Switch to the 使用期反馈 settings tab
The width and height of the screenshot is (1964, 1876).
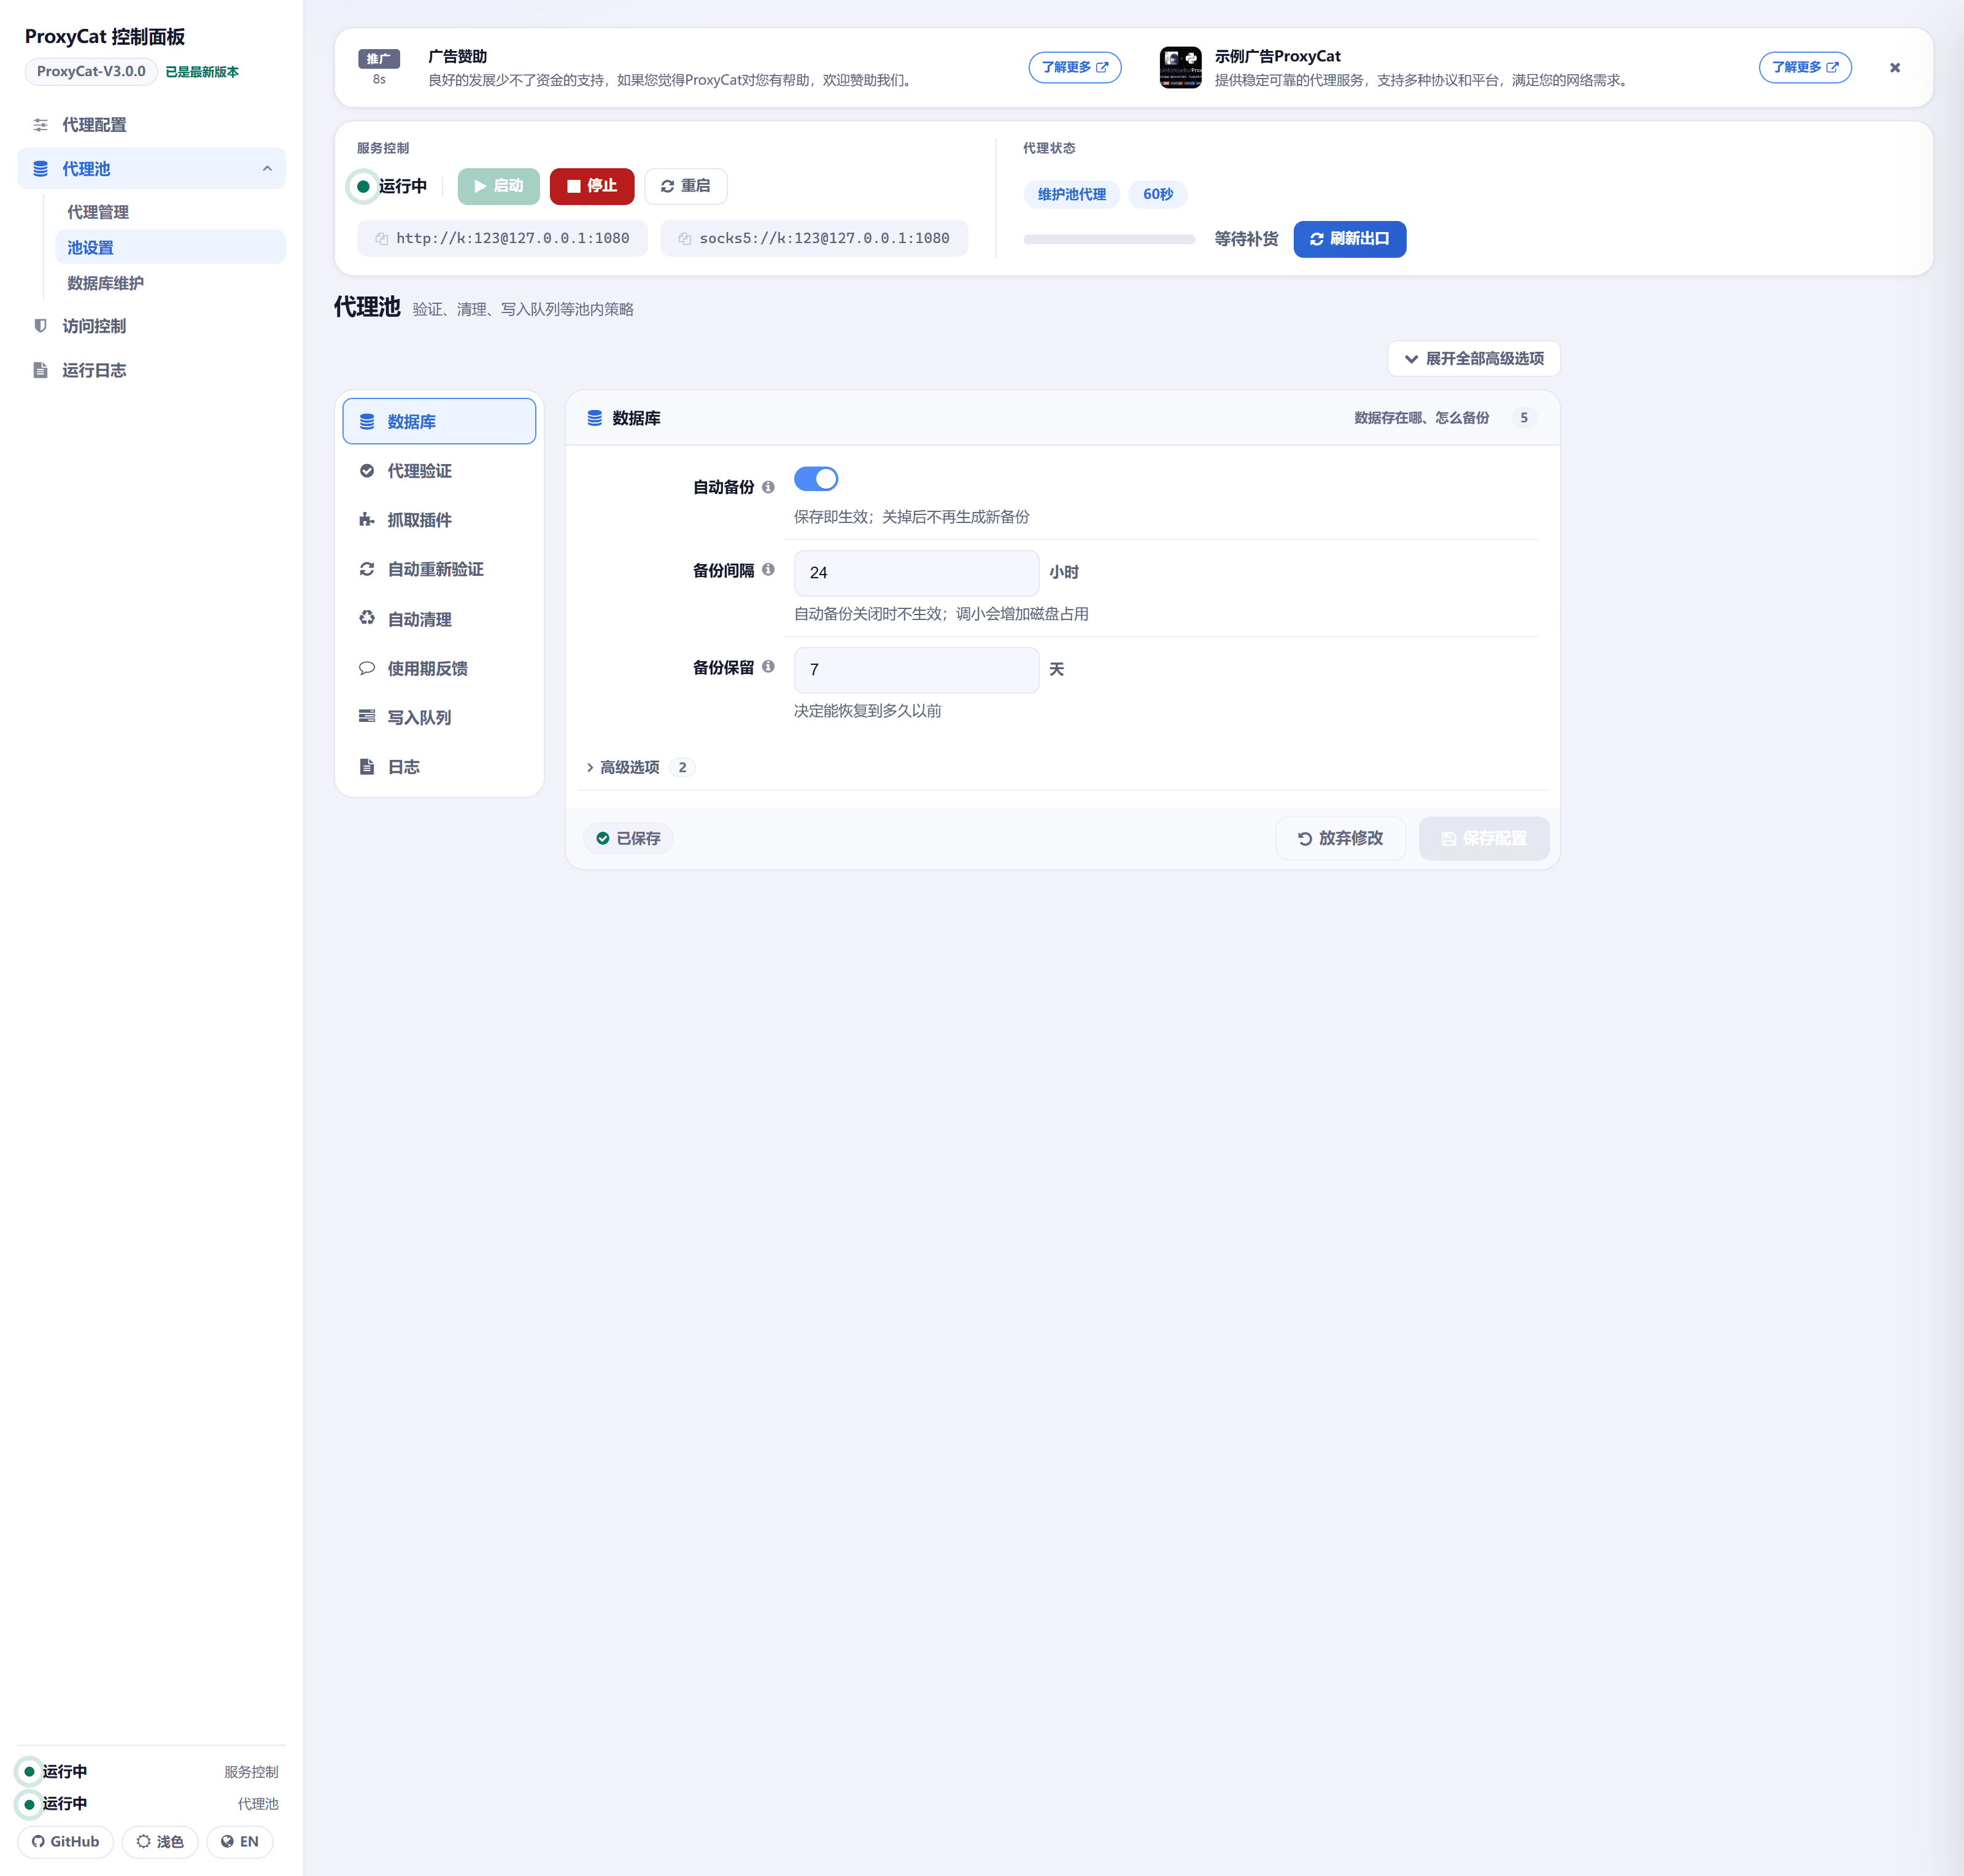coord(439,668)
